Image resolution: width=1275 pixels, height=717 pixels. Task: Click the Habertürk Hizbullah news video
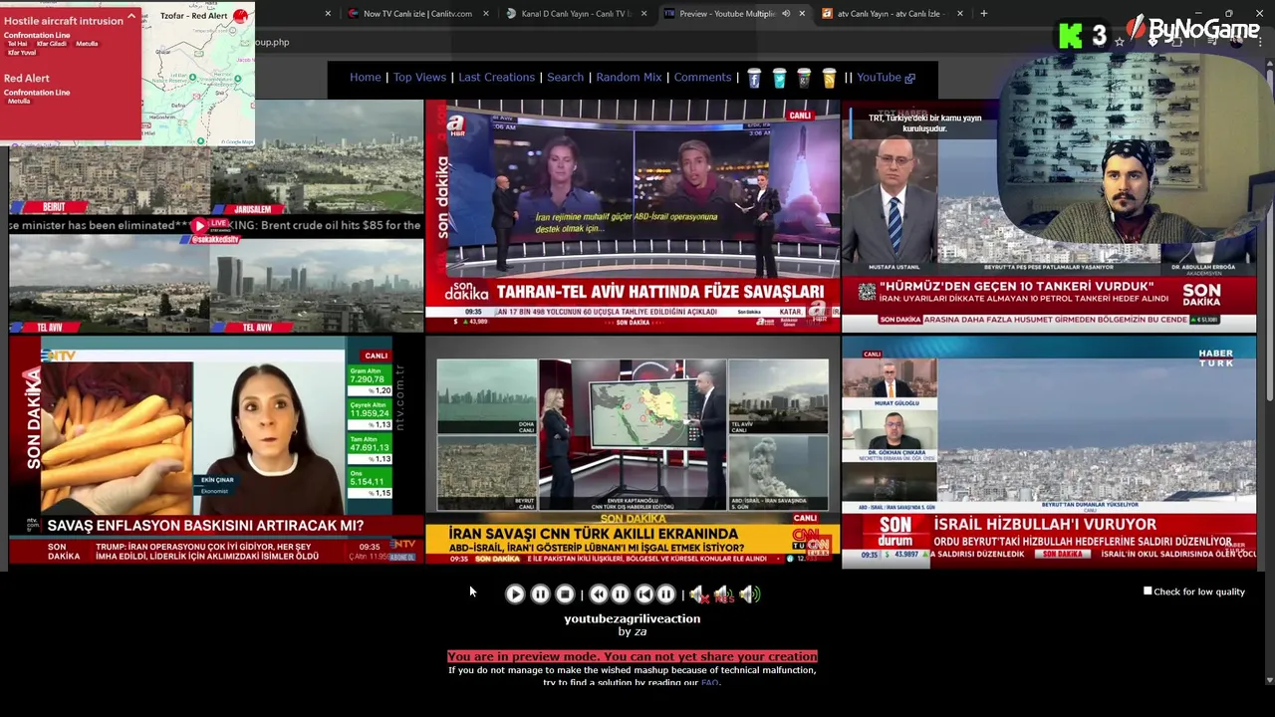click(x=1049, y=451)
